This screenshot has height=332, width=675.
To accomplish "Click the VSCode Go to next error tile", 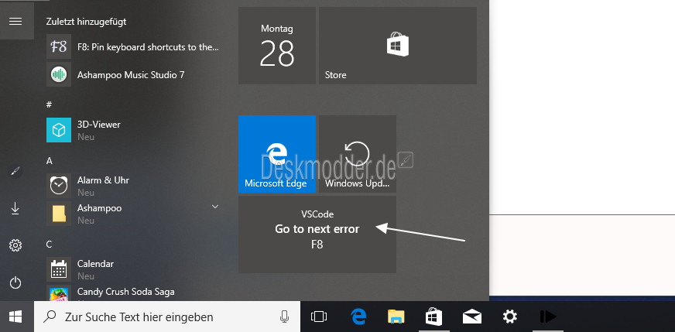I will click(317, 234).
